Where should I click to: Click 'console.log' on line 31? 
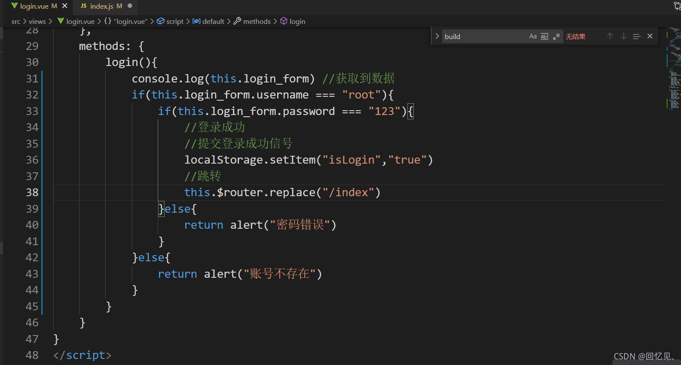(x=168, y=79)
